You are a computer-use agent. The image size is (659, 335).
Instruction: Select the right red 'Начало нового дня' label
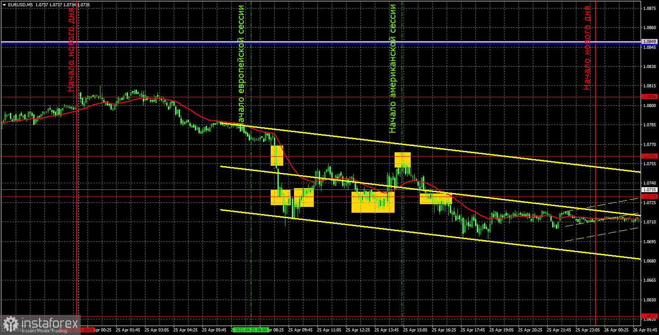(588, 48)
